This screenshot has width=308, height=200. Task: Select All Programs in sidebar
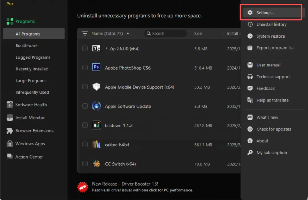(34, 34)
